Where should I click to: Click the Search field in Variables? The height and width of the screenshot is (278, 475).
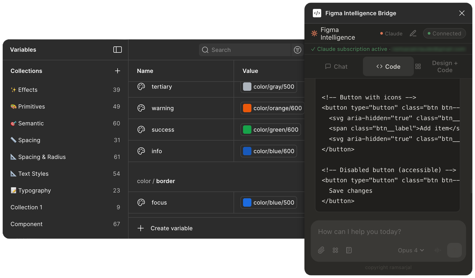245,50
